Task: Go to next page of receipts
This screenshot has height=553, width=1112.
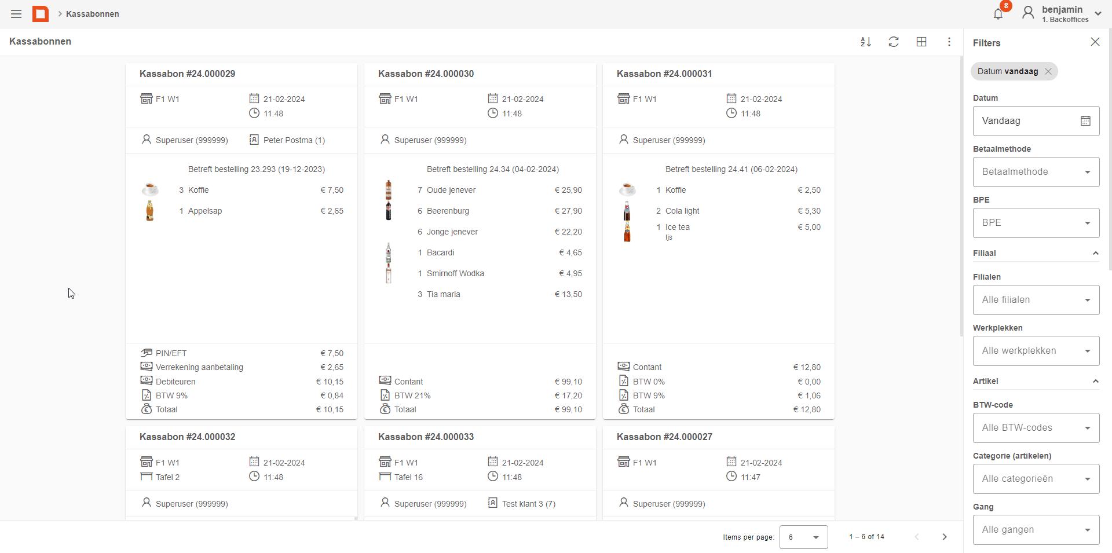Action: click(x=945, y=537)
